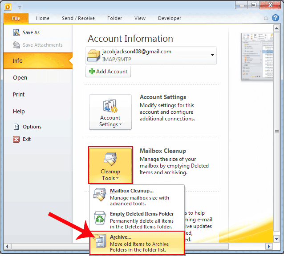Click the mail folders icon beside account name
Screen dimensions: 284x256
[93, 55]
